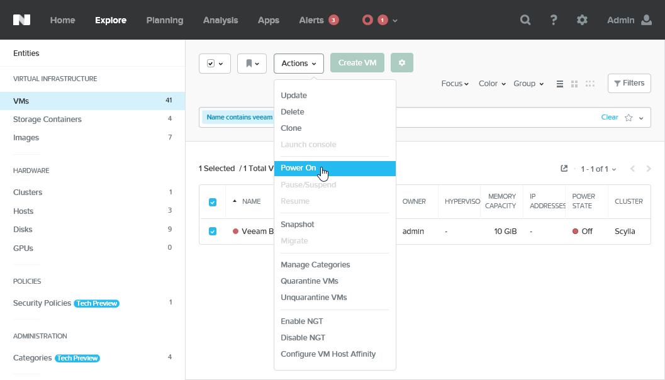
Task: Click the Admin user profile icon
Action: click(x=647, y=20)
